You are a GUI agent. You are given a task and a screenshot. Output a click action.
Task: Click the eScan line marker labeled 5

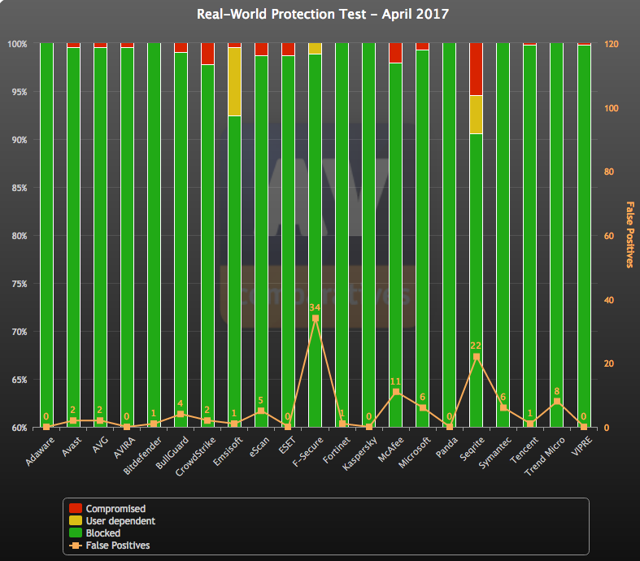pos(261,411)
